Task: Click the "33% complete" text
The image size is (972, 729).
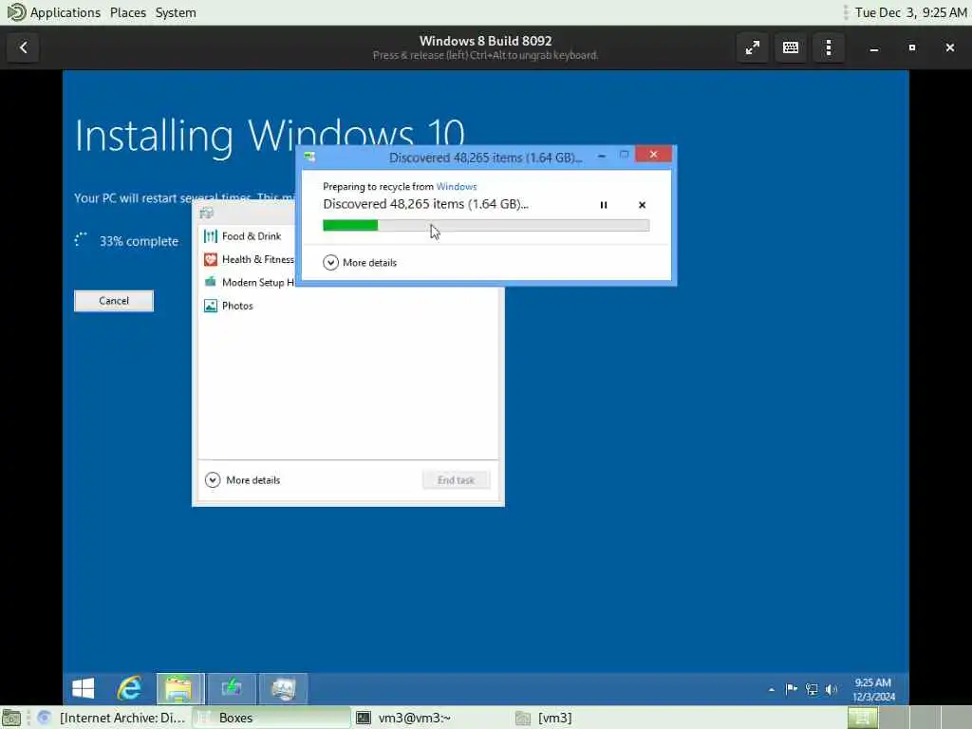Action: [139, 241]
